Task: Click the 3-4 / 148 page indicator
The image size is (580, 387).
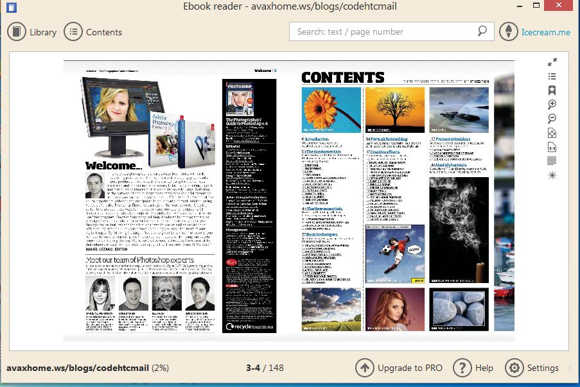Action: tap(265, 368)
